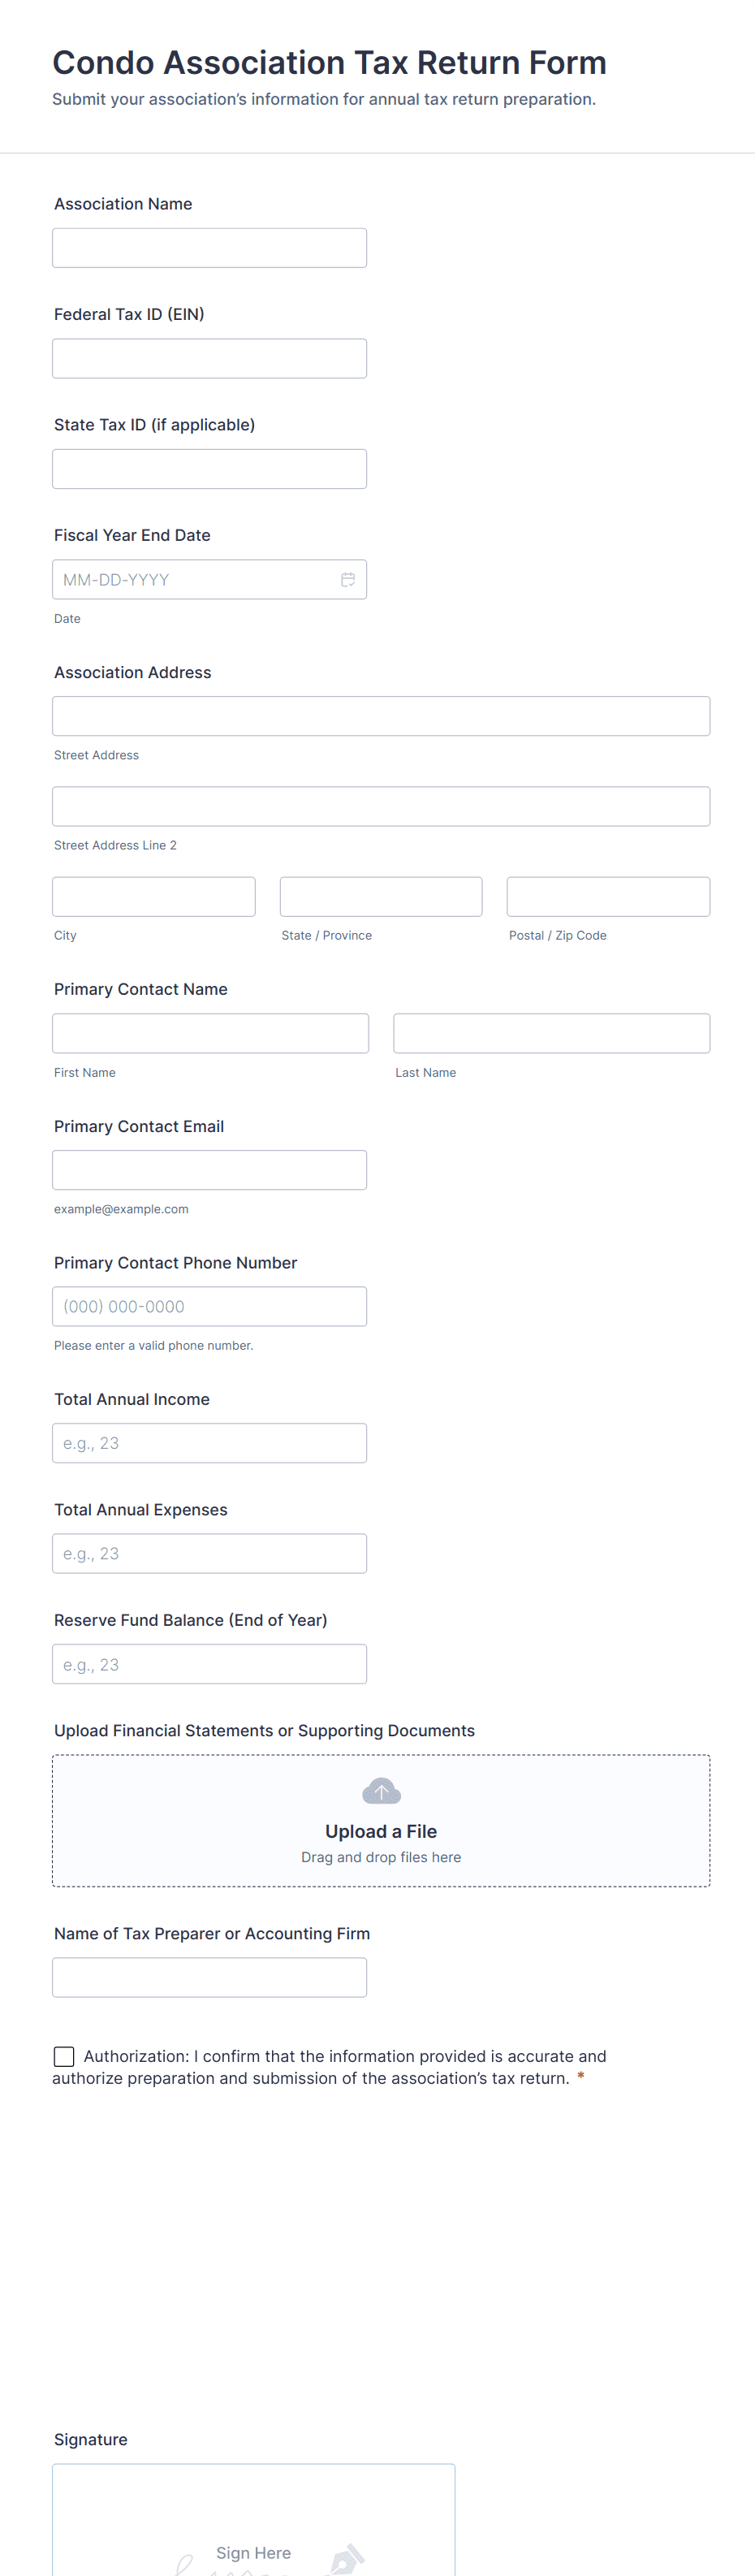Click the Total Annual Expenses field

tap(209, 1553)
